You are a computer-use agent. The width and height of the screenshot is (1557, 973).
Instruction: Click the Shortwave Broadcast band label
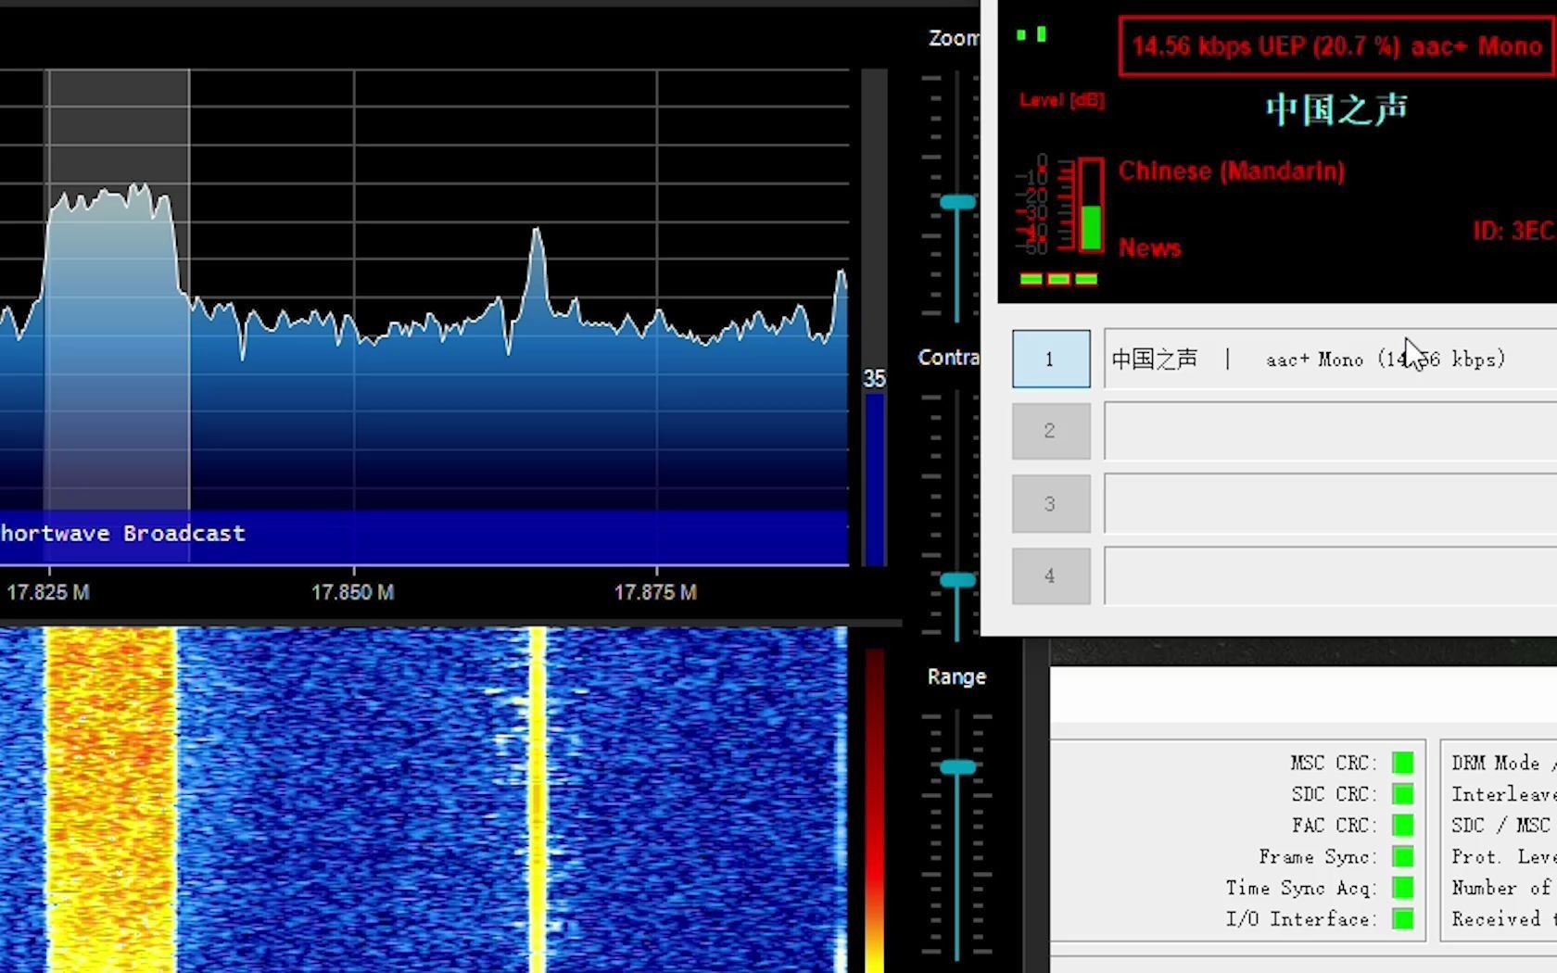[x=120, y=533]
